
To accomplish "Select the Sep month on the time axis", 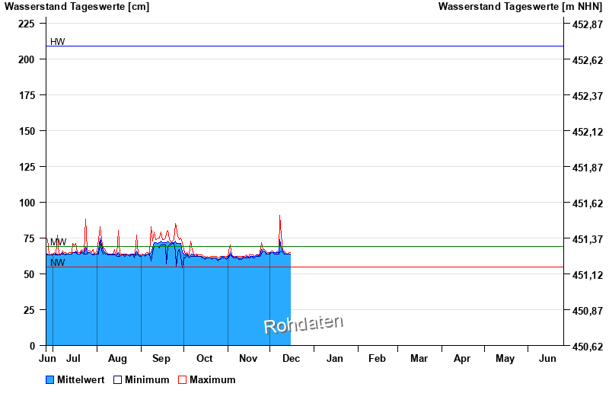I will click(161, 358).
